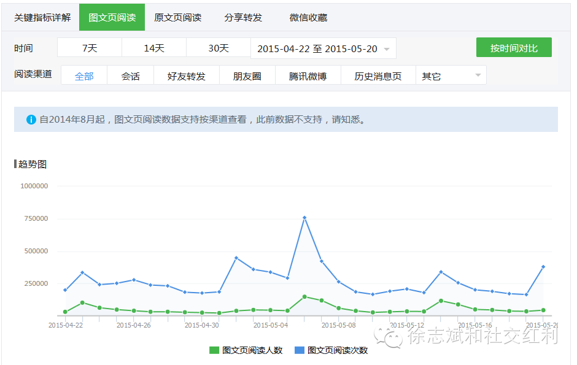
Task: Click the 按时间对比 button
Action: pos(514,47)
